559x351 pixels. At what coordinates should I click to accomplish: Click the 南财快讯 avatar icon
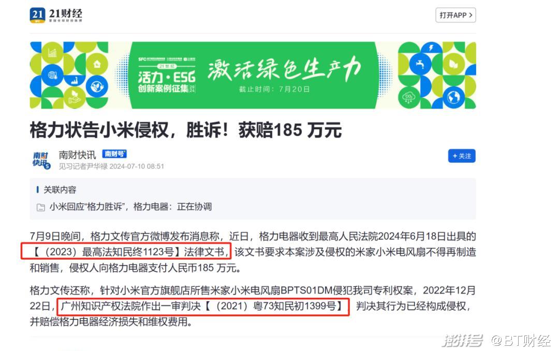[x=41, y=160]
